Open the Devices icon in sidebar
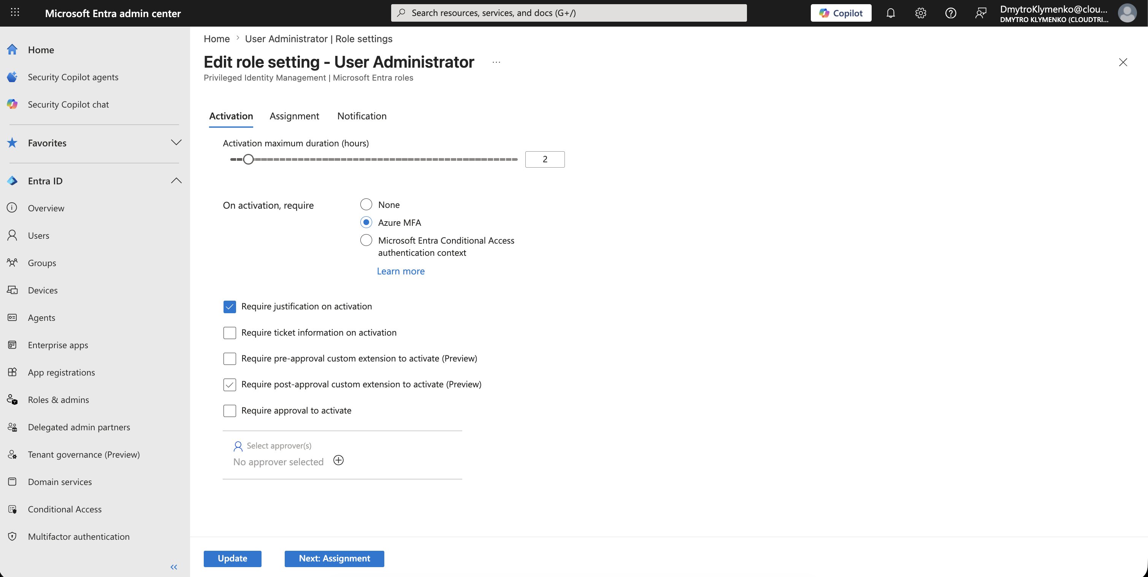Image resolution: width=1148 pixels, height=577 pixels. click(x=12, y=290)
